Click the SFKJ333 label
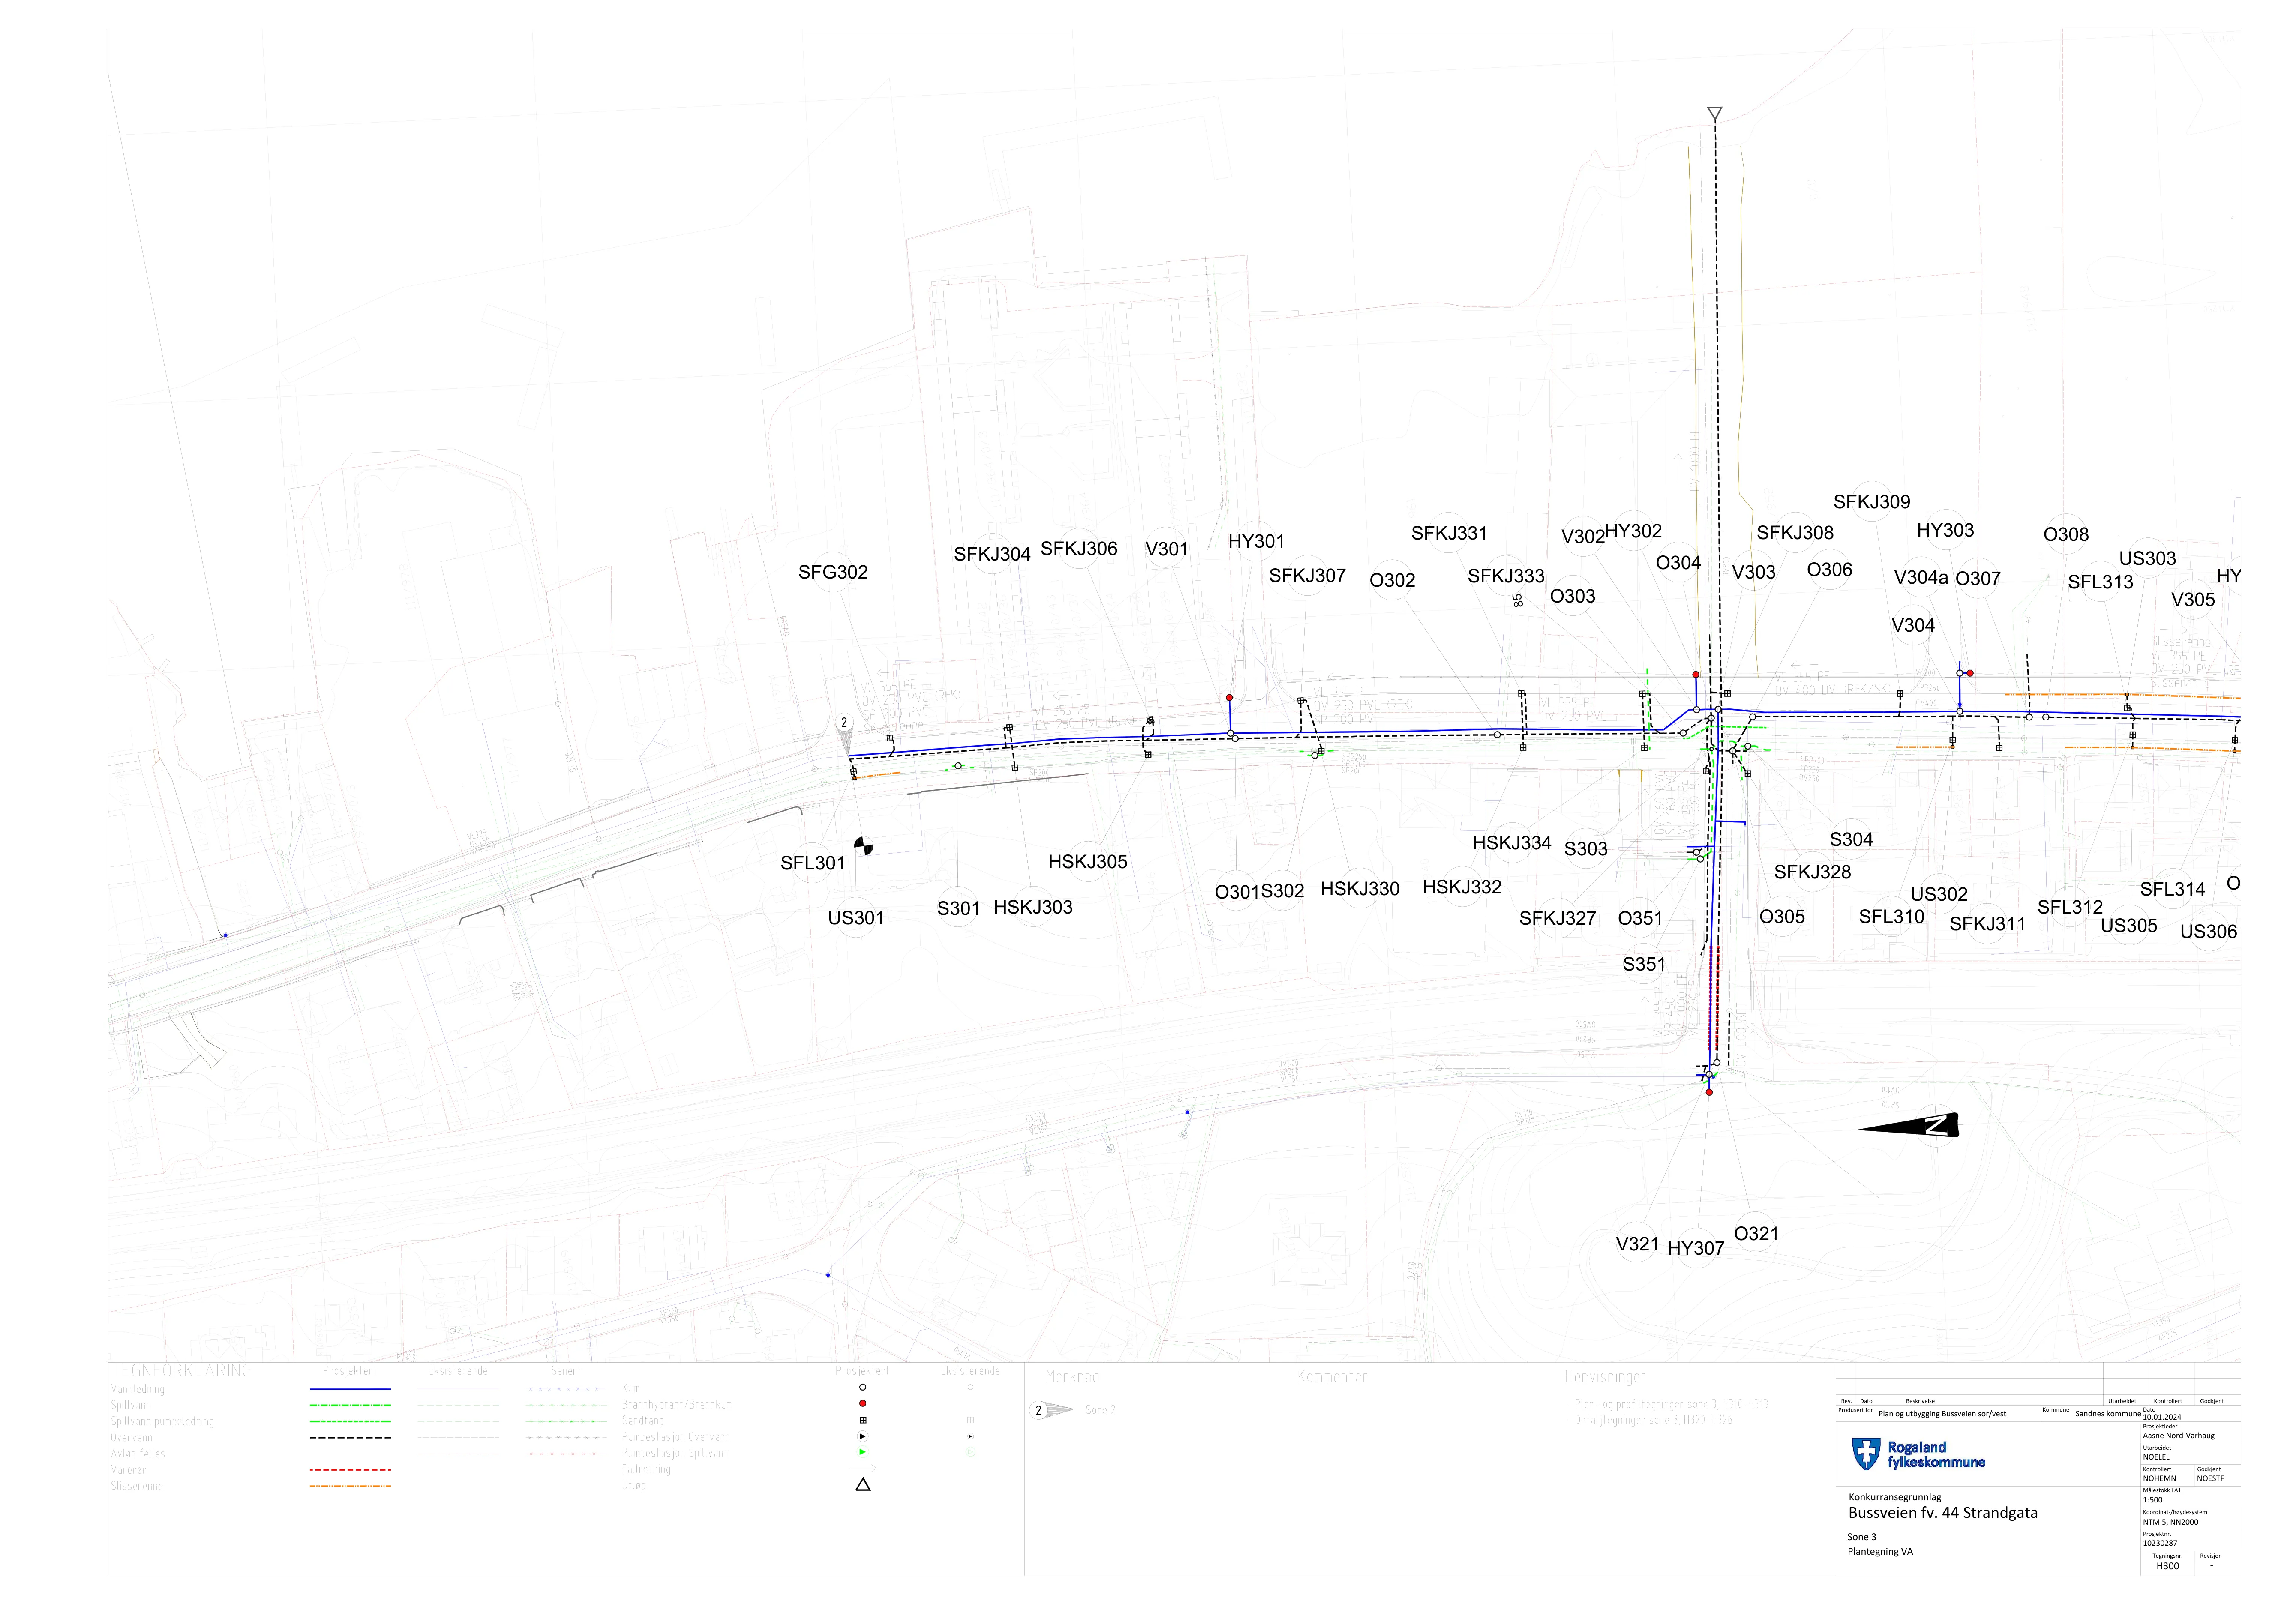The width and height of the screenshot is (2269, 1604). pyautogui.click(x=1506, y=576)
